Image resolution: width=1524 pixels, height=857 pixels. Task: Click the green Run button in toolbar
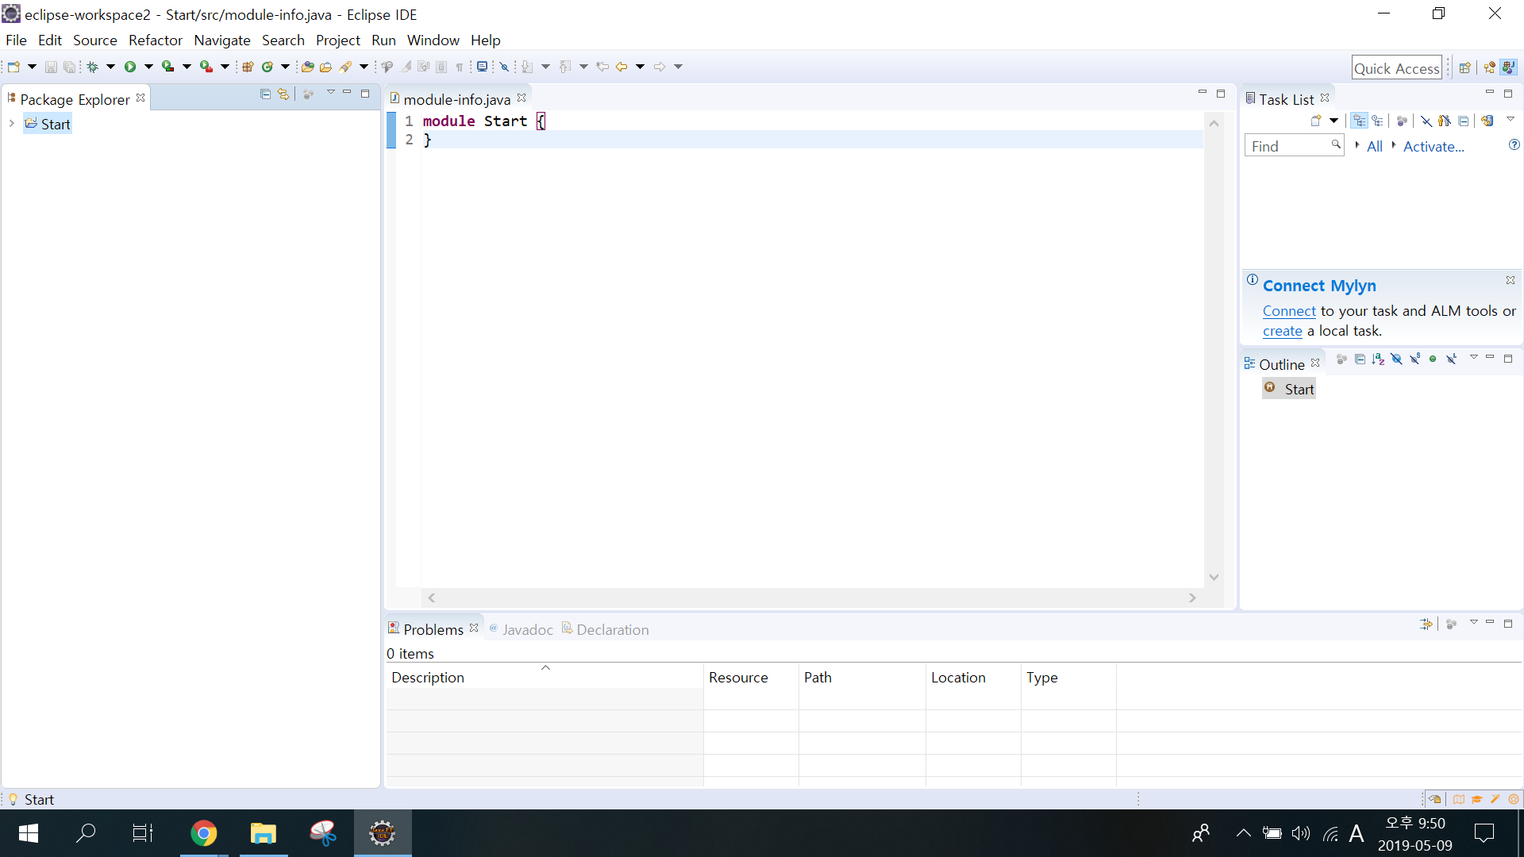(130, 67)
